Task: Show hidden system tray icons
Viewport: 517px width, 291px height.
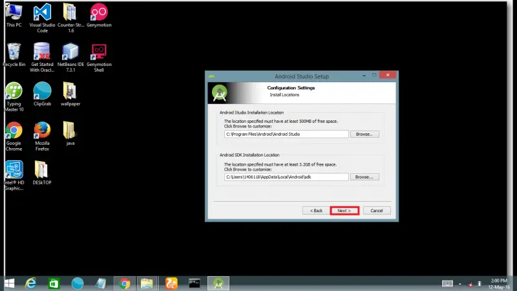Action: 460,284
